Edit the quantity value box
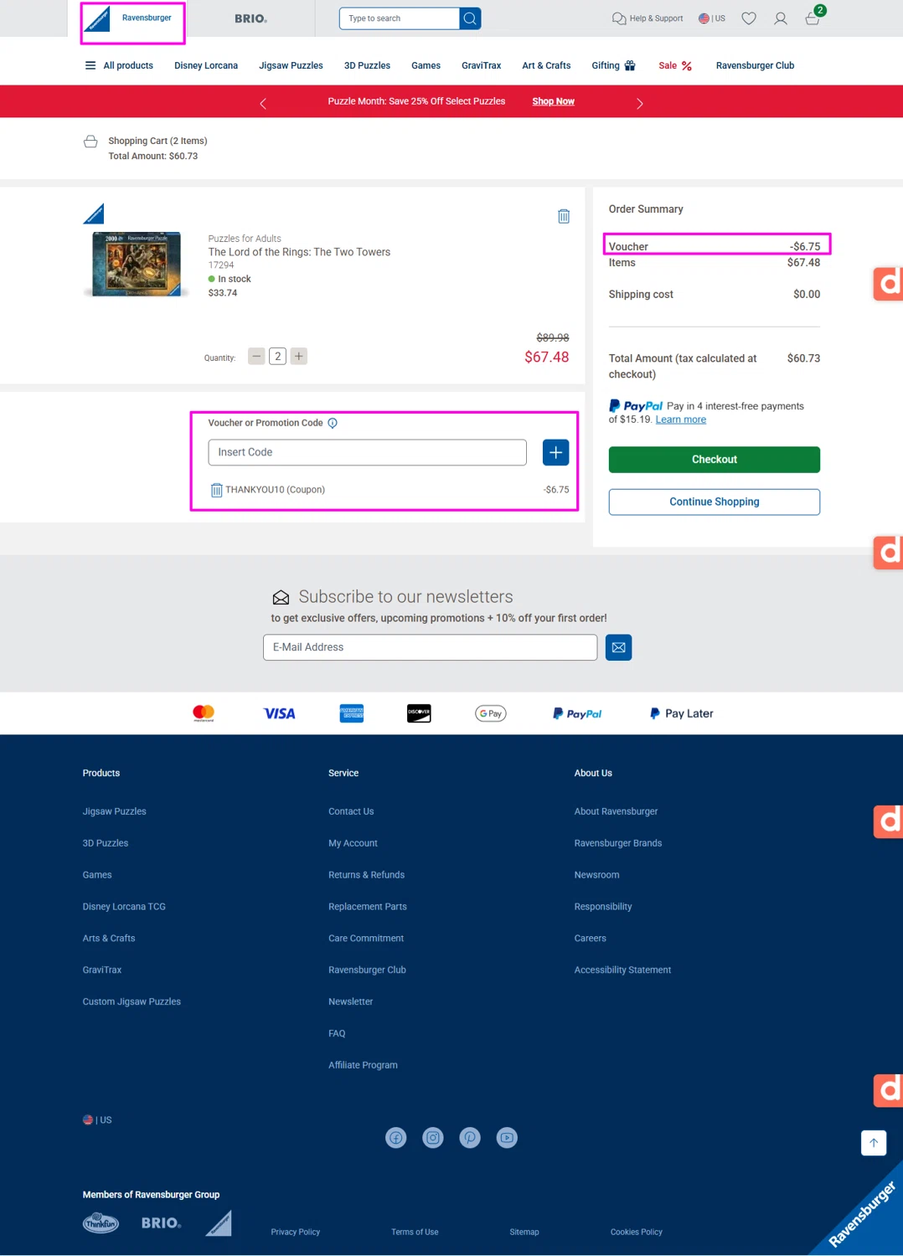This screenshot has height=1256, width=903. 278,356
